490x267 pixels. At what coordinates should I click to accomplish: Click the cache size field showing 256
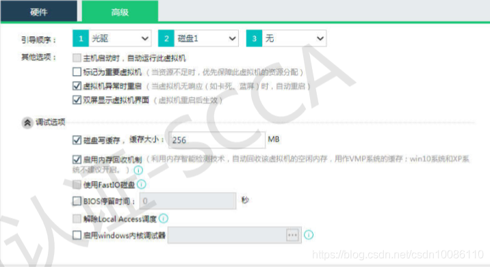click(217, 140)
